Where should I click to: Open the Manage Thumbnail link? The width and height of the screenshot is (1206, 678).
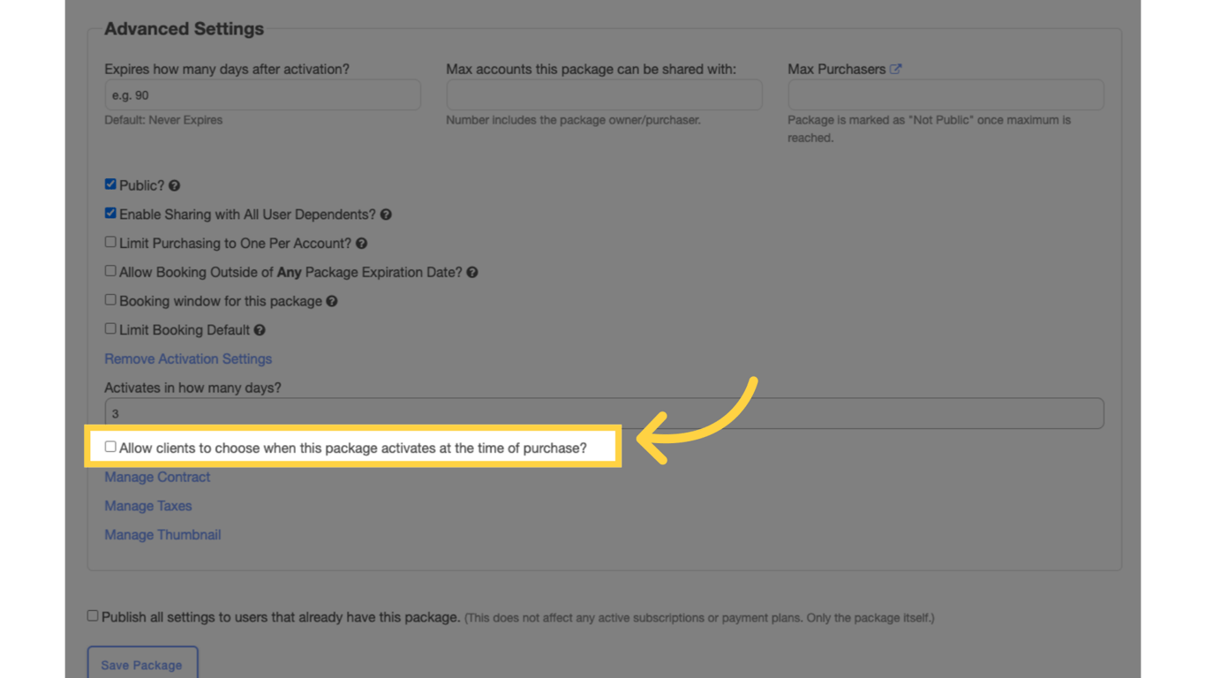[x=162, y=535]
